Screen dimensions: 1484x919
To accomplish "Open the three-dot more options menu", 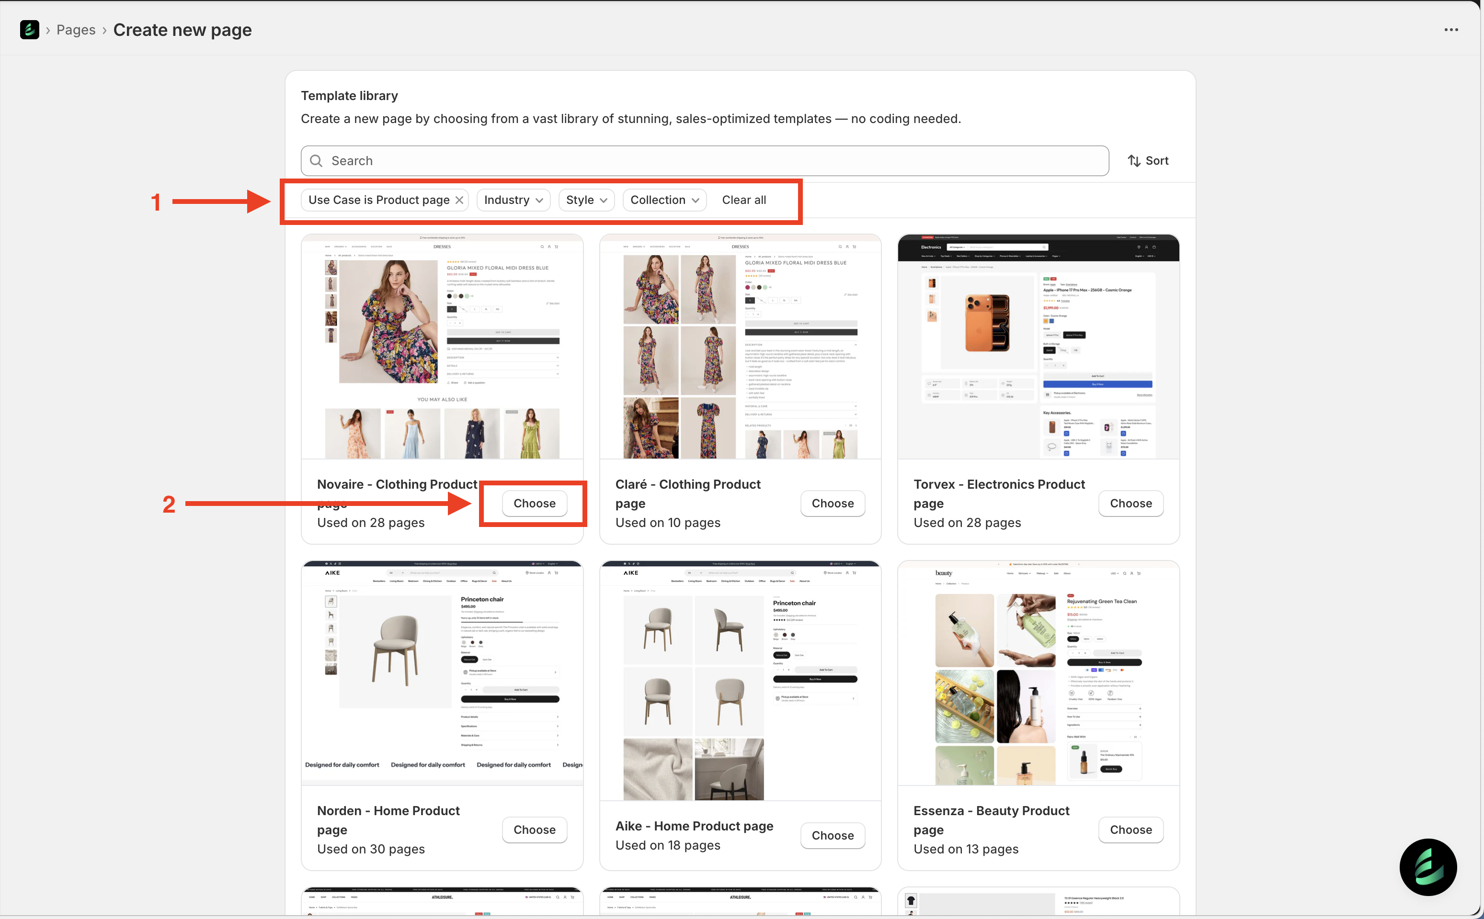I will click(1451, 30).
